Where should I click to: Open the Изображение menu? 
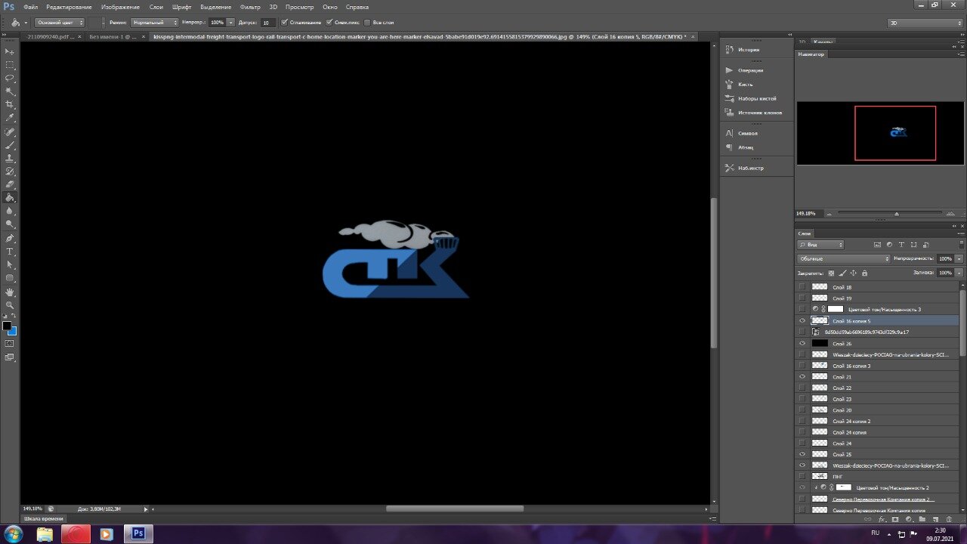click(120, 7)
